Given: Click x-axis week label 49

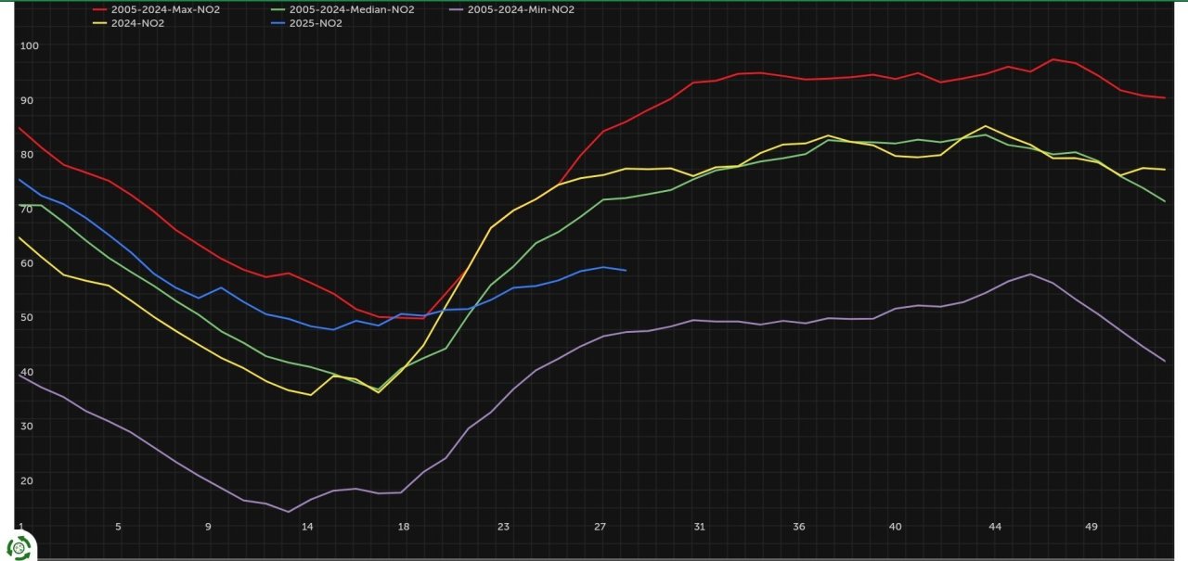Looking at the screenshot, I should coord(1091,527).
